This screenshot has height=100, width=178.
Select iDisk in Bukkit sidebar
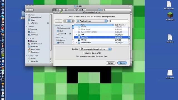pos(31,20)
